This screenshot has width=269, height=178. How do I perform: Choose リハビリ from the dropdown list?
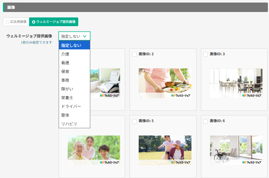(x=74, y=124)
